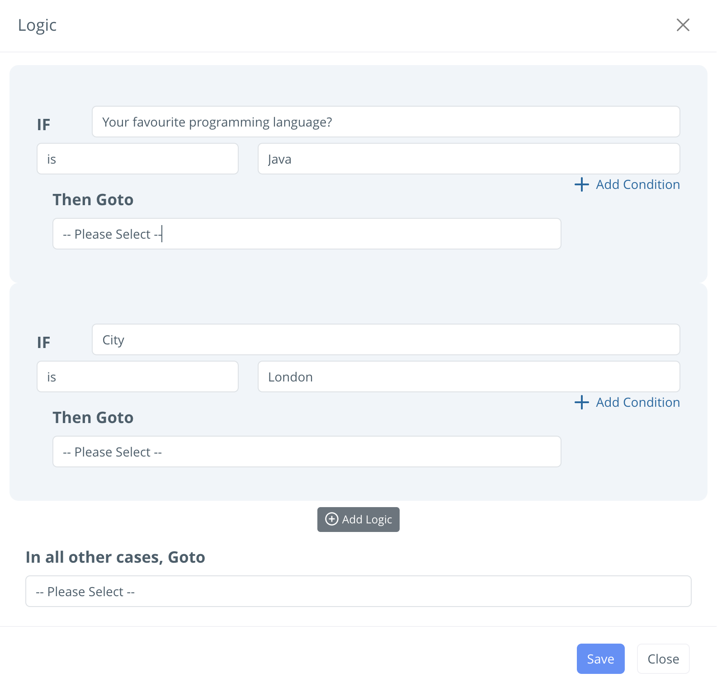
Task: Expand the Java answer dropdown
Action: click(468, 159)
